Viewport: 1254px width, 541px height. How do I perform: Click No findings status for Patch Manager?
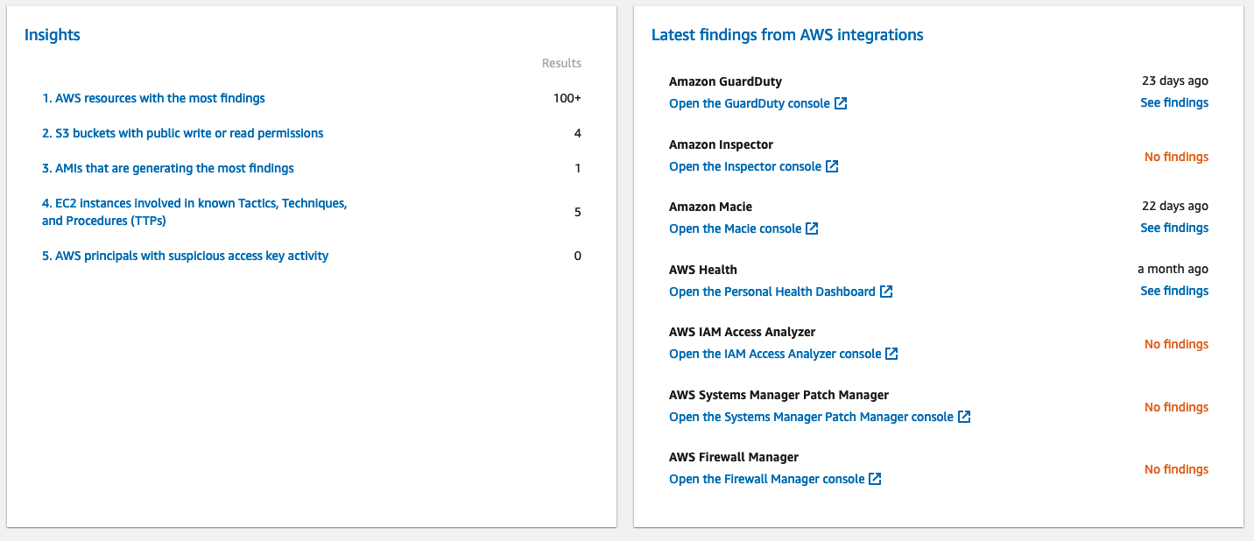[x=1176, y=407]
